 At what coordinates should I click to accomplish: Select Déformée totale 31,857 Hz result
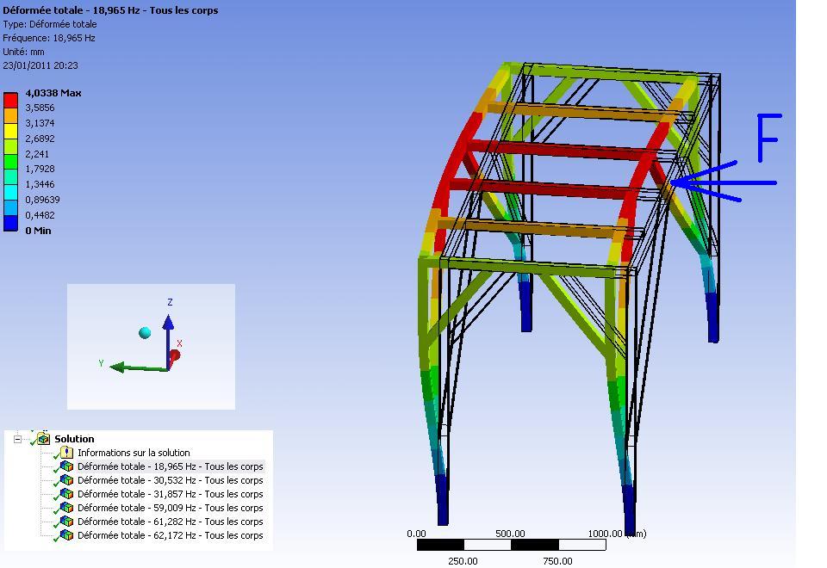[x=170, y=494]
